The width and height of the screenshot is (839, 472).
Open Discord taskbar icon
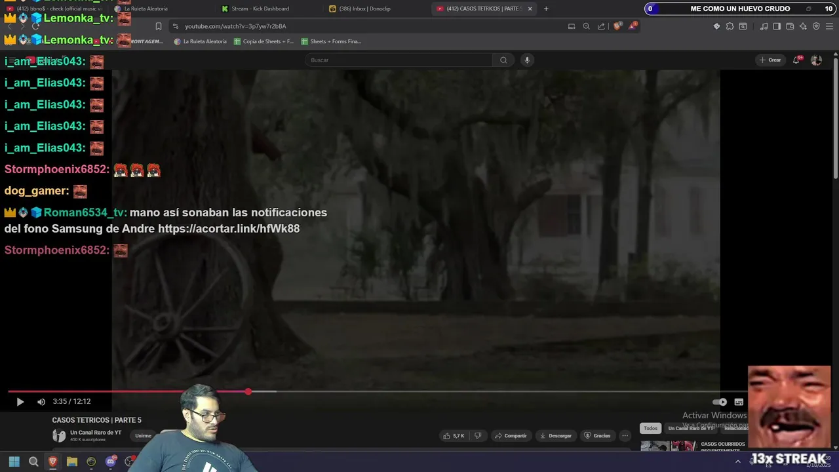(x=111, y=462)
